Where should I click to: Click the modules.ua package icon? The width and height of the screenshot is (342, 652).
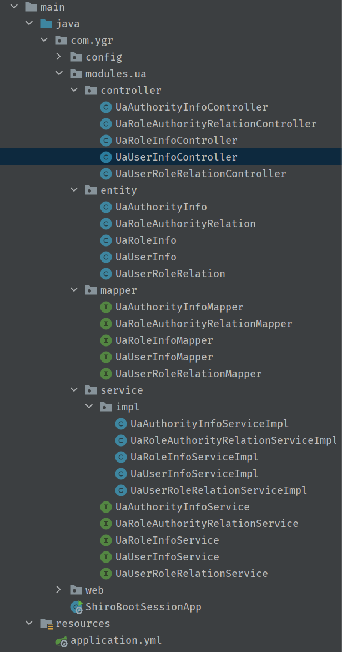pyautogui.click(x=76, y=74)
